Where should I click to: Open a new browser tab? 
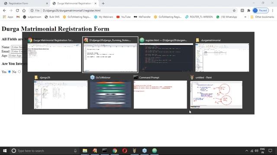[103, 3]
